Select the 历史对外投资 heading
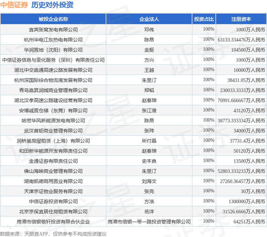 52,5
